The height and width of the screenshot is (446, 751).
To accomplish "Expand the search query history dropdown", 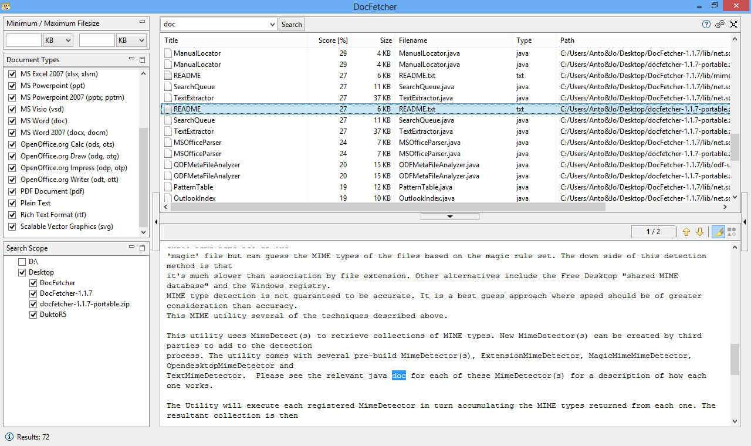I will point(272,25).
